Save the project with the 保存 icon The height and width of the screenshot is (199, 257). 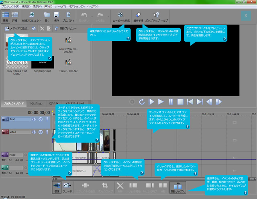(x=57, y=15)
